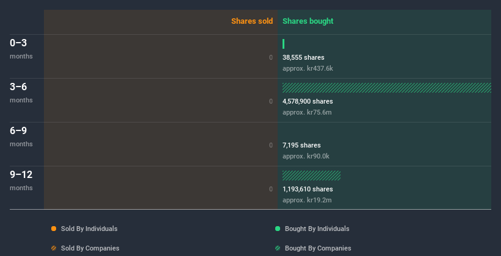Click the Shares bought column header

coord(308,21)
